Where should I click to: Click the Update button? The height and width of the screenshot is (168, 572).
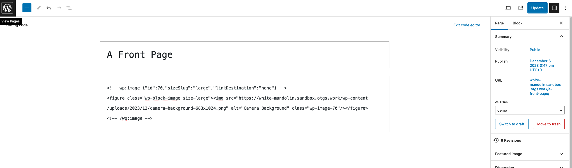pos(537,8)
